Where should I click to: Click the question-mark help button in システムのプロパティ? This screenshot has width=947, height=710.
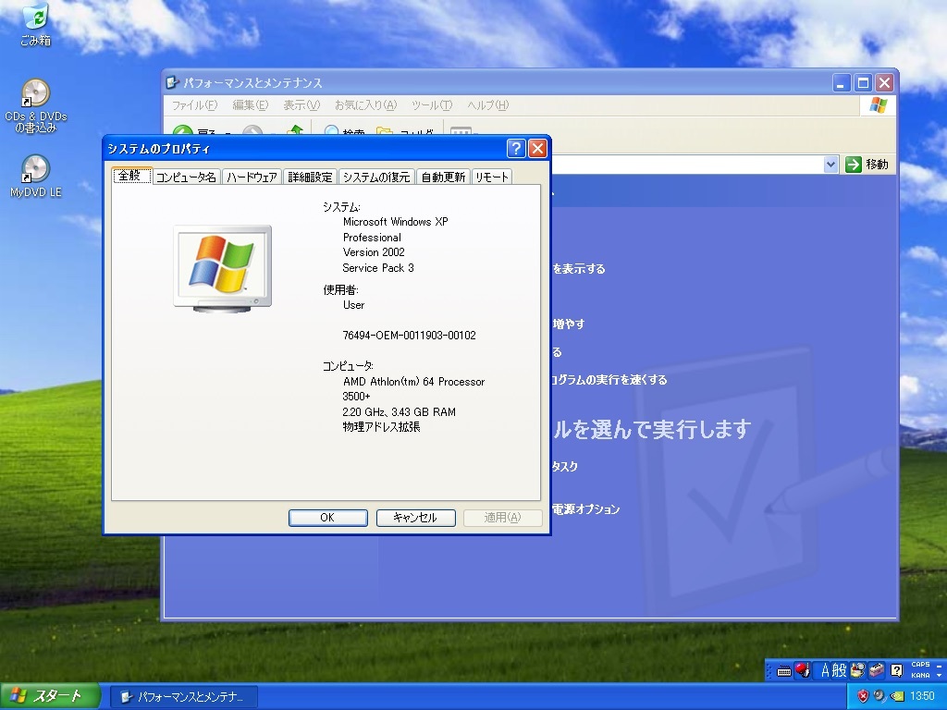pos(516,149)
